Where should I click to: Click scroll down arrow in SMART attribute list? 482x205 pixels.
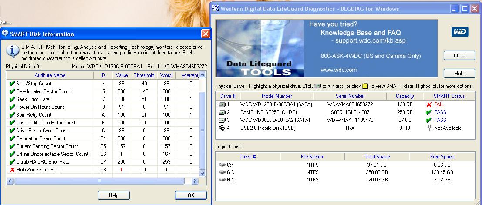coord(202,174)
